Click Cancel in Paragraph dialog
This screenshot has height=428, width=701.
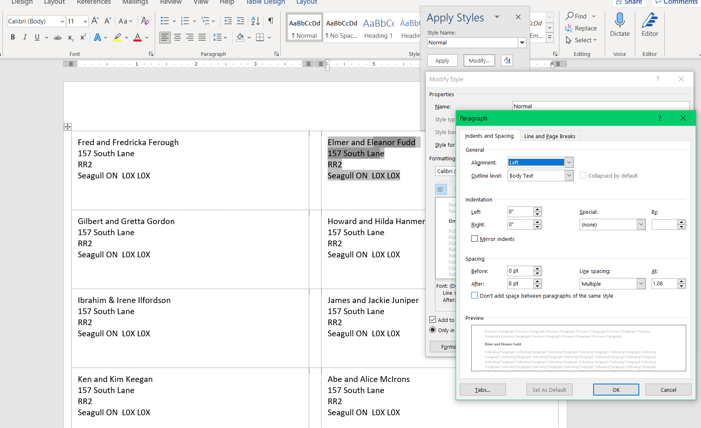[668, 390]
